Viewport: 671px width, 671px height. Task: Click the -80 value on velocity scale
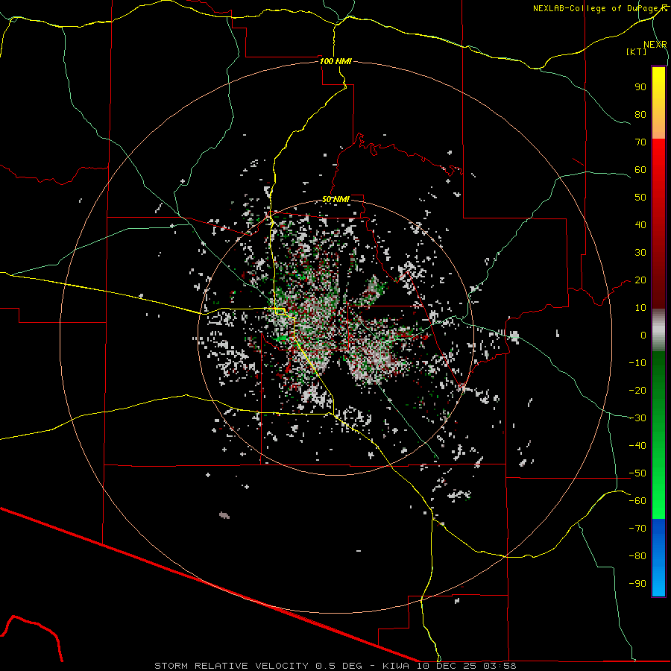click(637, 556)
